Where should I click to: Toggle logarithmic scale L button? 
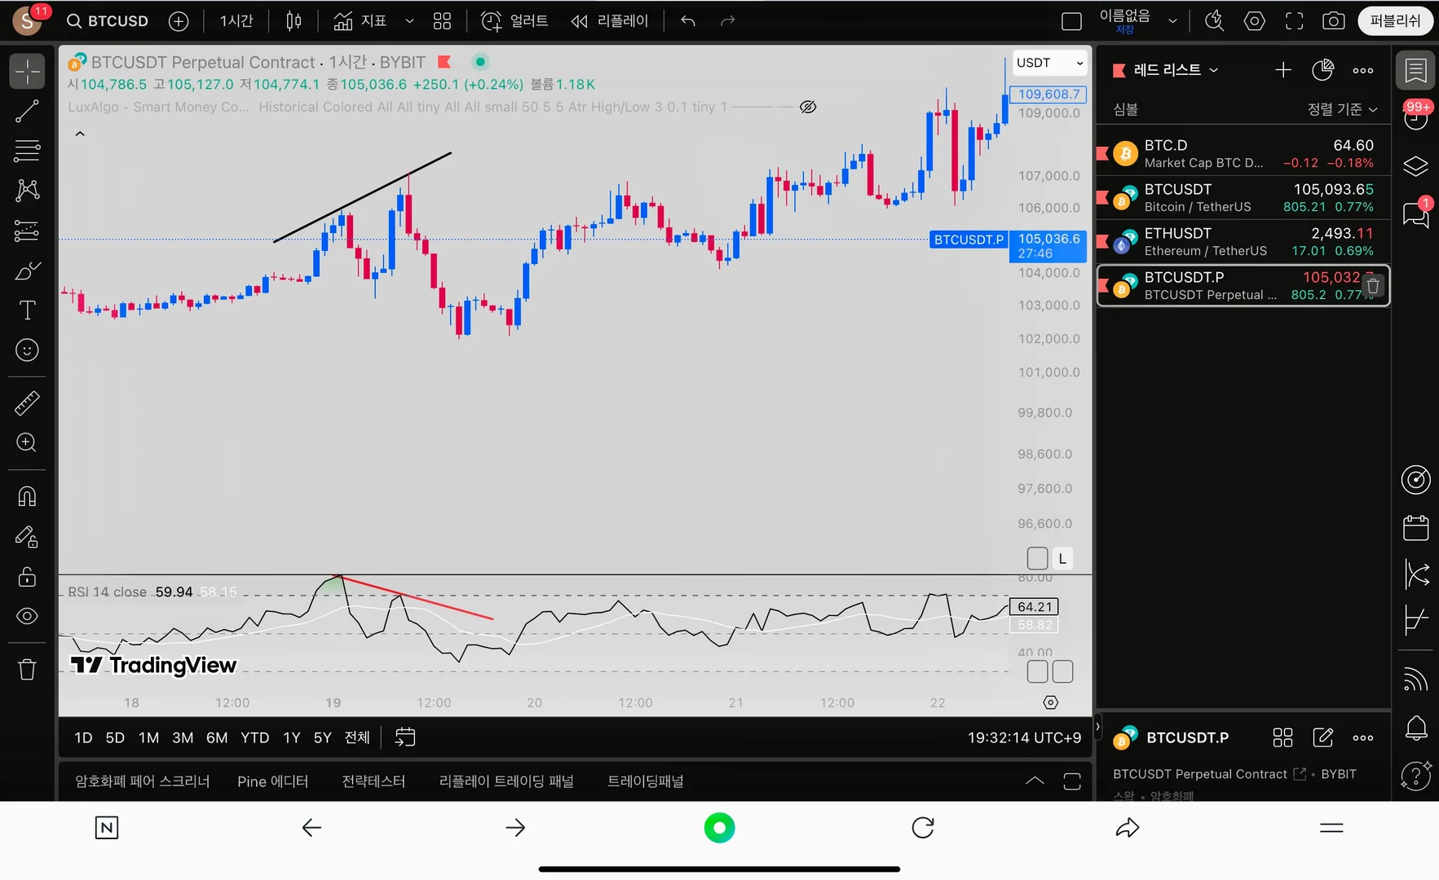pos(1062,559)
